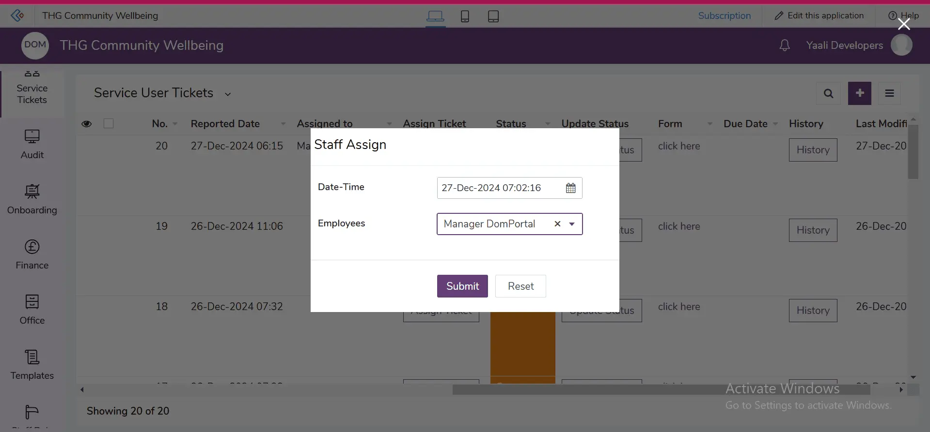This screenshot has width=930, height=432.
Task: Open the Status column dropdown
Action: (548, 124)
